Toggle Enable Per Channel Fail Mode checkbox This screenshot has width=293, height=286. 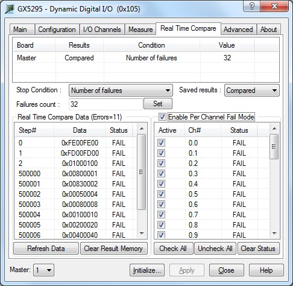[162, 117]
